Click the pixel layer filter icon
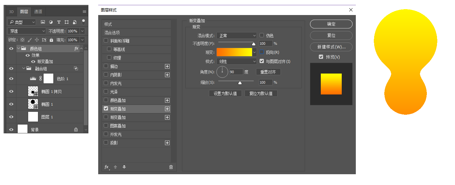 (43, 22)
